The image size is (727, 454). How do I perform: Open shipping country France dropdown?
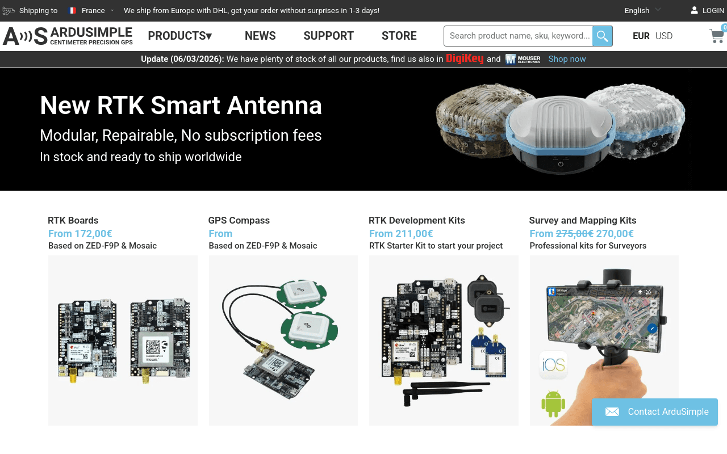click(x=91, y=10)
